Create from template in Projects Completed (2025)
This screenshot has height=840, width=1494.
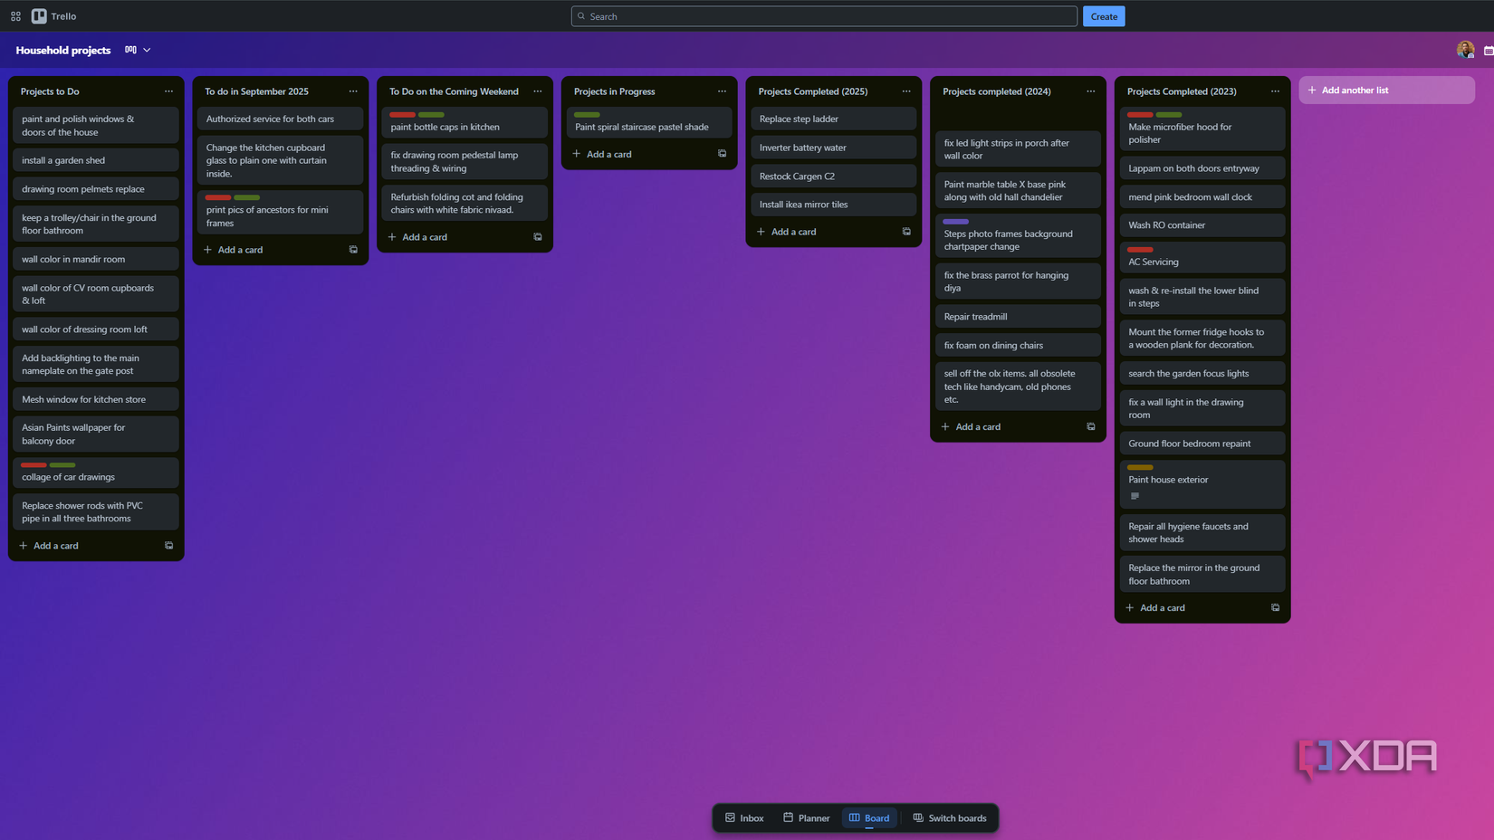[x=906, y=232]
